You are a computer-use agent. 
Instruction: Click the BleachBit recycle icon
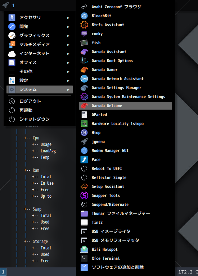84,16
